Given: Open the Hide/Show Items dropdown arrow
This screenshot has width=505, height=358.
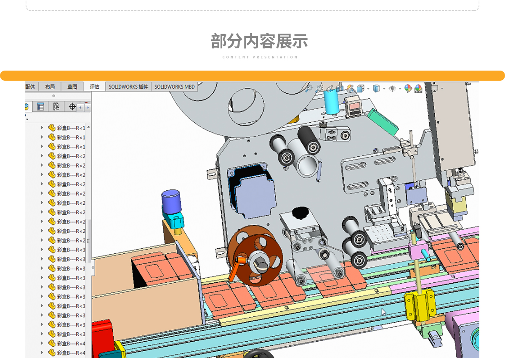Looking at the screenshot, I should pyautogui.click(x=400, y=89).
